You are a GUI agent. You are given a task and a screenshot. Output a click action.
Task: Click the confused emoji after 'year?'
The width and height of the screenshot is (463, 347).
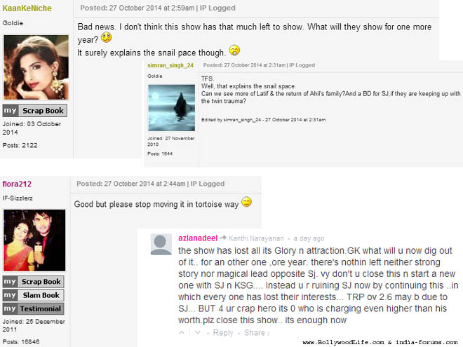point(107,37)
